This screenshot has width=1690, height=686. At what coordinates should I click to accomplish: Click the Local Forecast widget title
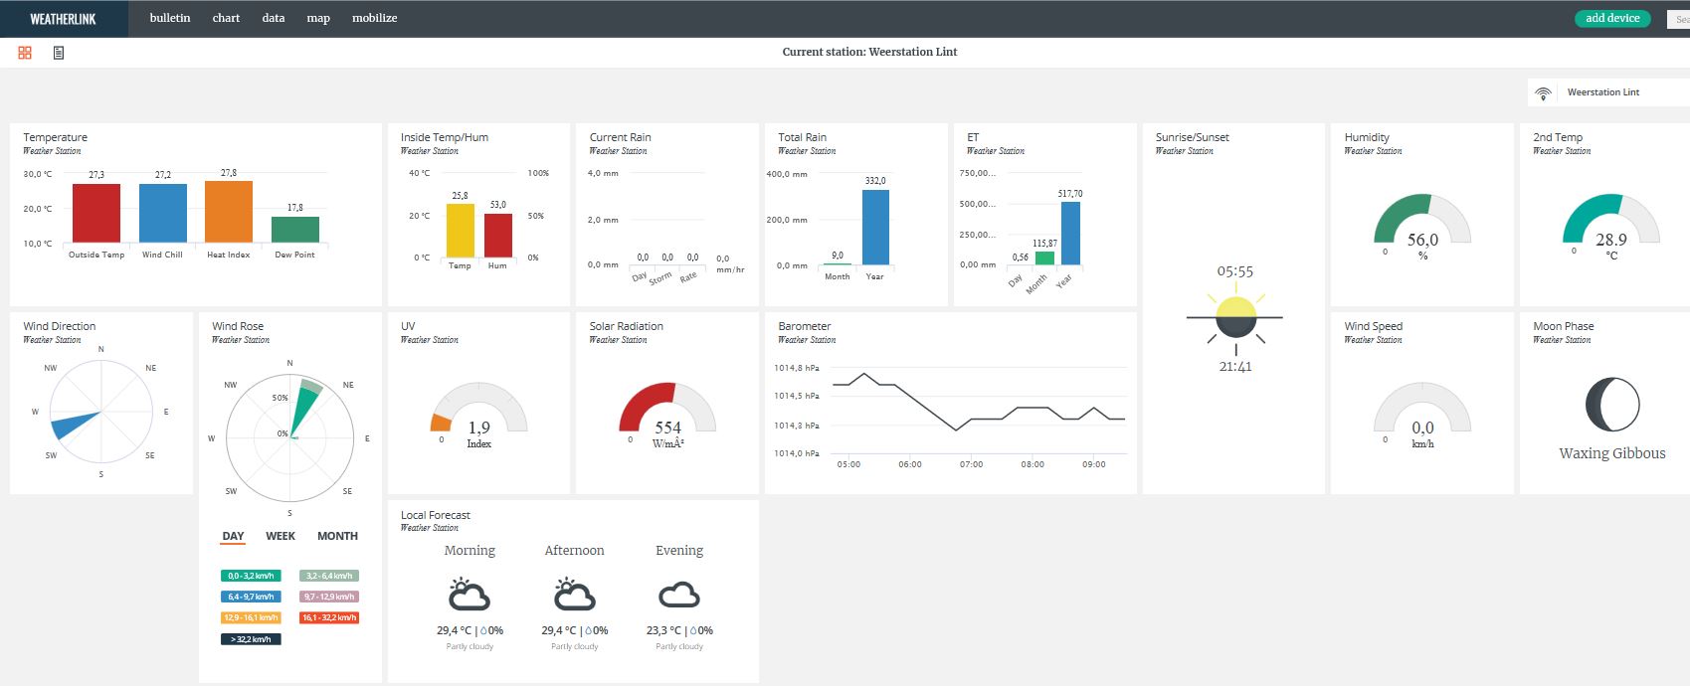[x=436, y=515]
